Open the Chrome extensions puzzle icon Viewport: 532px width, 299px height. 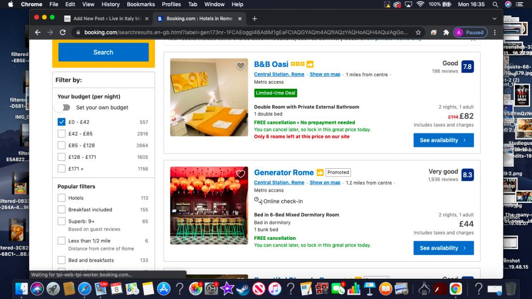point(446,33)
